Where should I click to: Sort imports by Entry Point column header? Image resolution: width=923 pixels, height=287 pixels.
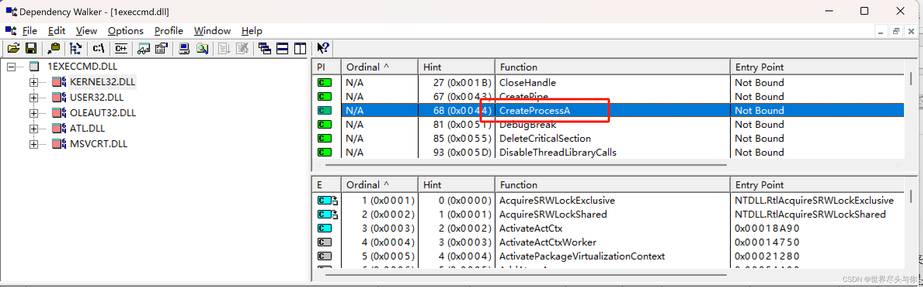[818, 67]
